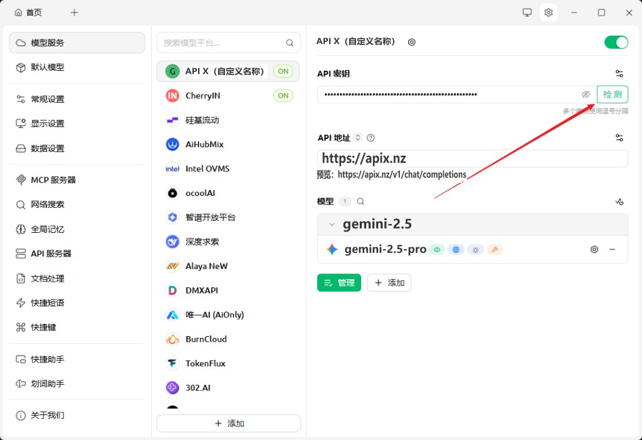Click 添加 button below provider list

coord(228,423)
